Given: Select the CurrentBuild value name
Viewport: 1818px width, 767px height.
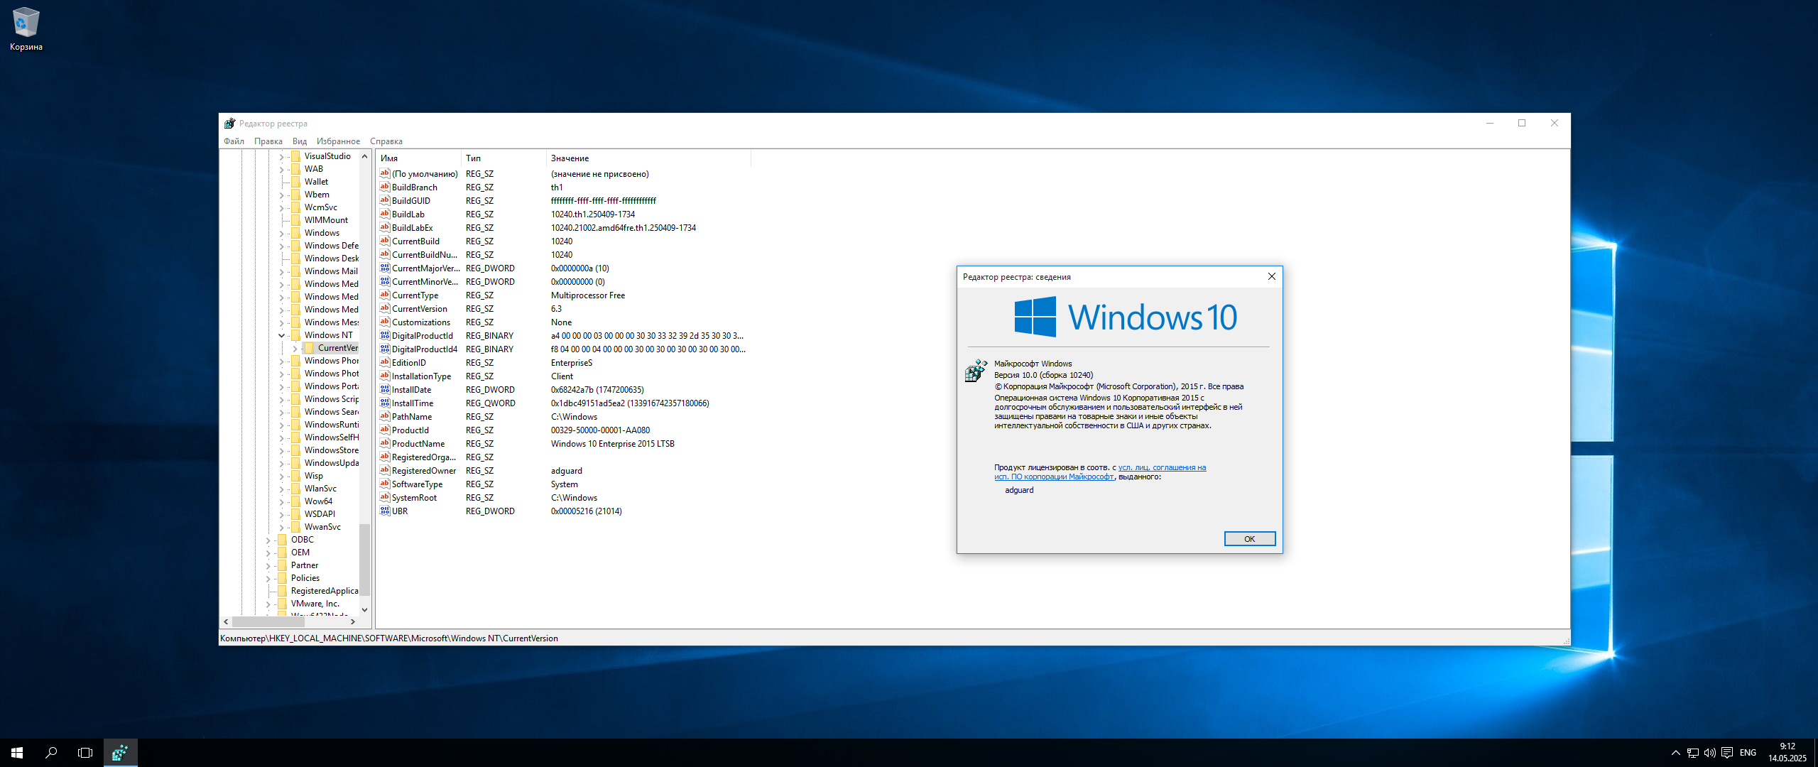Looking at the screenshot, I should pos(415,241).
